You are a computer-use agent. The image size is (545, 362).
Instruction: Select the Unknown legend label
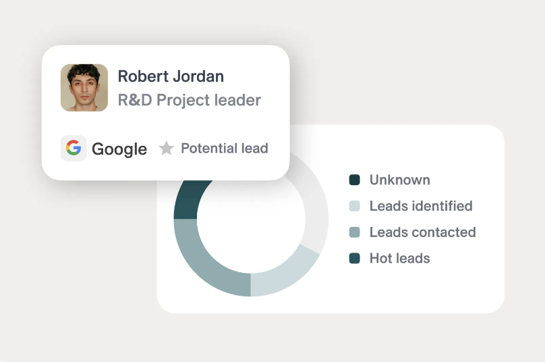tap(400, 180)
